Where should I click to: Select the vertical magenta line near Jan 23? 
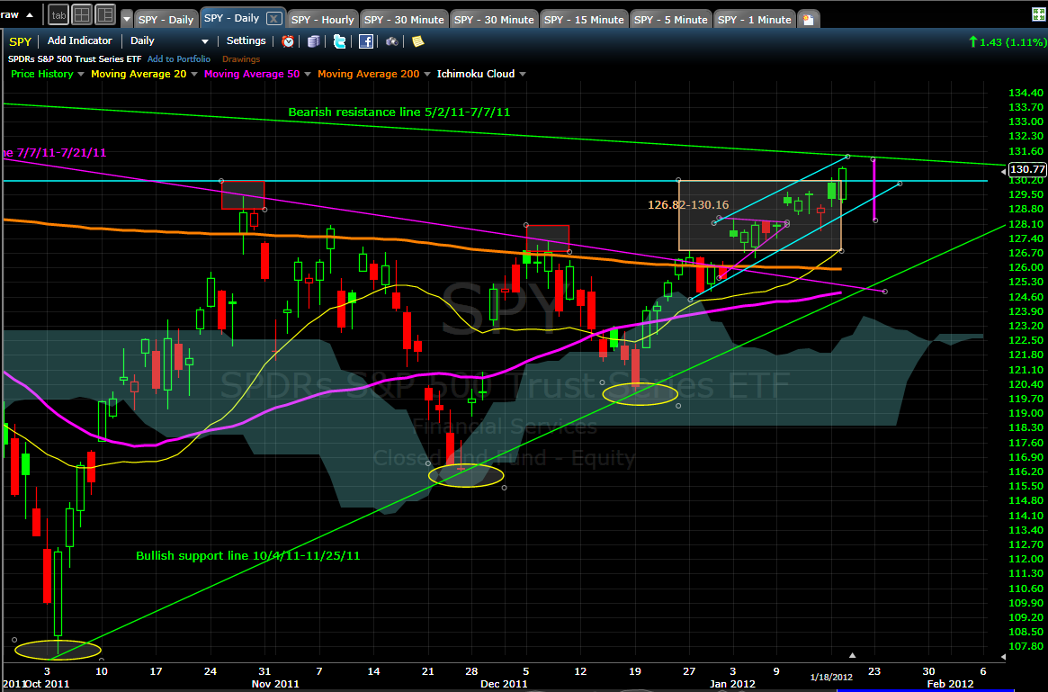pyautogui.click(x=874, y=190)
